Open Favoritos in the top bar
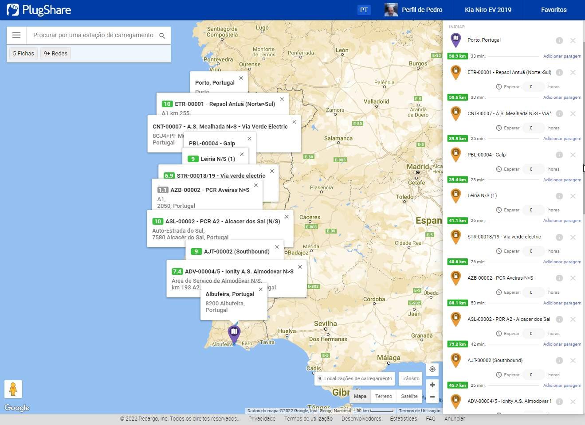Image resolution: width=585 pixels, height=425 pixels. coord(554,10)
